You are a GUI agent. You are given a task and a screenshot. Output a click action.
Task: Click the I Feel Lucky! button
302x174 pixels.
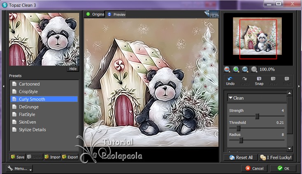coord(276,158)
